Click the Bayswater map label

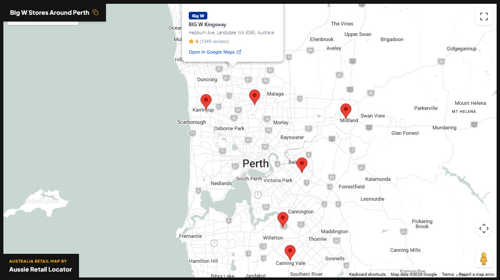coord(292,137)
